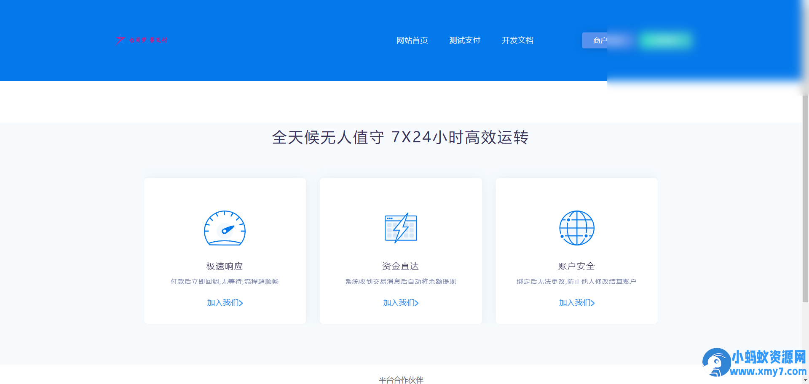The height and width of the screenshot is (384, 809).
Task: Click 加入我们 on the 资金直达 card
Action: coord(399,303)
